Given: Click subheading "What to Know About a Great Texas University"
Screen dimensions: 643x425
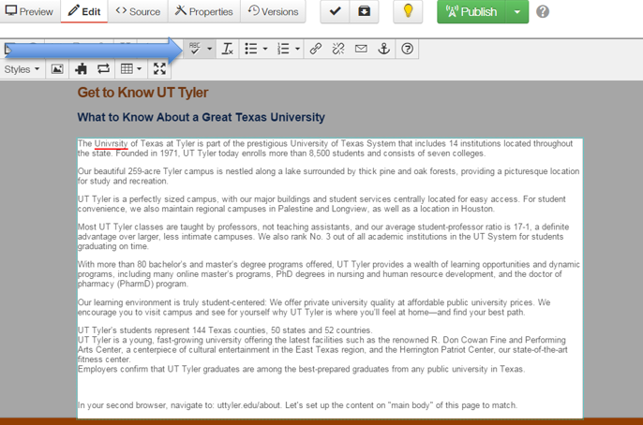Looking at the screenshot, I should pos(201,118).
